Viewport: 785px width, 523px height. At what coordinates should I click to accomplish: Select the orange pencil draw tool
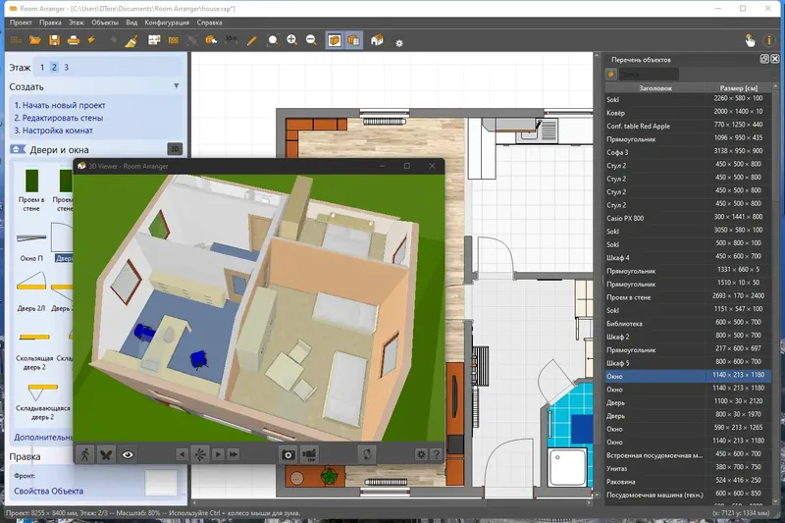pos(252,40)
